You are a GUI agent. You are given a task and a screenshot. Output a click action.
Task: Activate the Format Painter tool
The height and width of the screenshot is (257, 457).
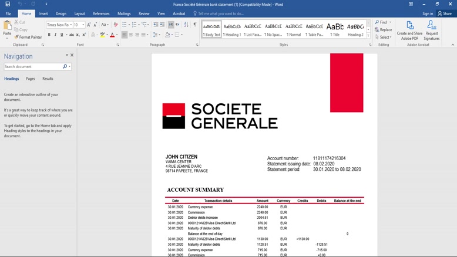pos(29,37)
